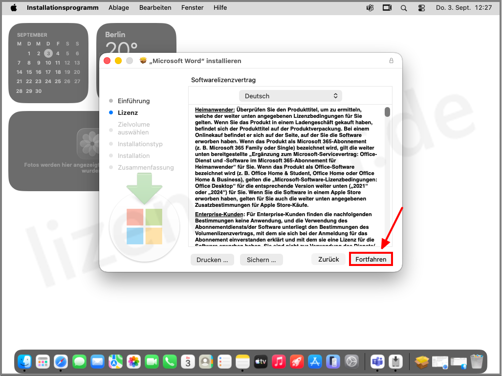Viewport: 502px width, 376px height.
Task: Open the Ablage menu
Action: point(118,7)
